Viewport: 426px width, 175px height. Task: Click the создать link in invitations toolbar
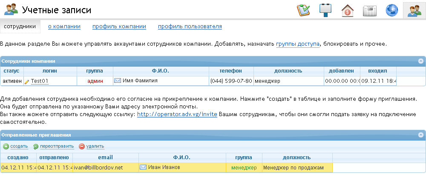[x=19, y=146]
